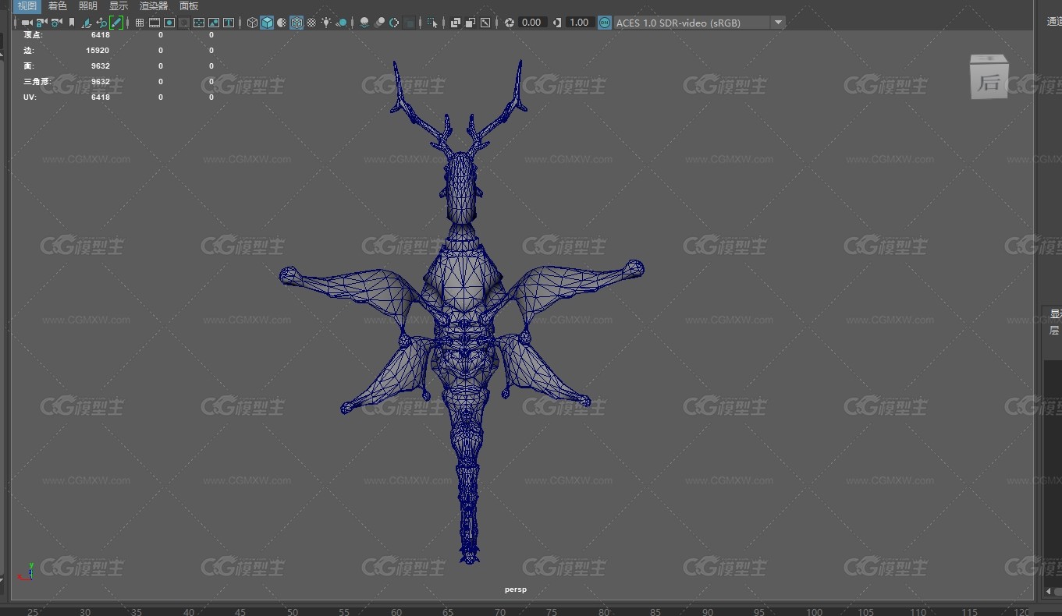Image resolution: width=1062 pixels, height=616 pixels.
Task: Click the Smooth Shade All cube icon
Action: [x=267, y=23]
